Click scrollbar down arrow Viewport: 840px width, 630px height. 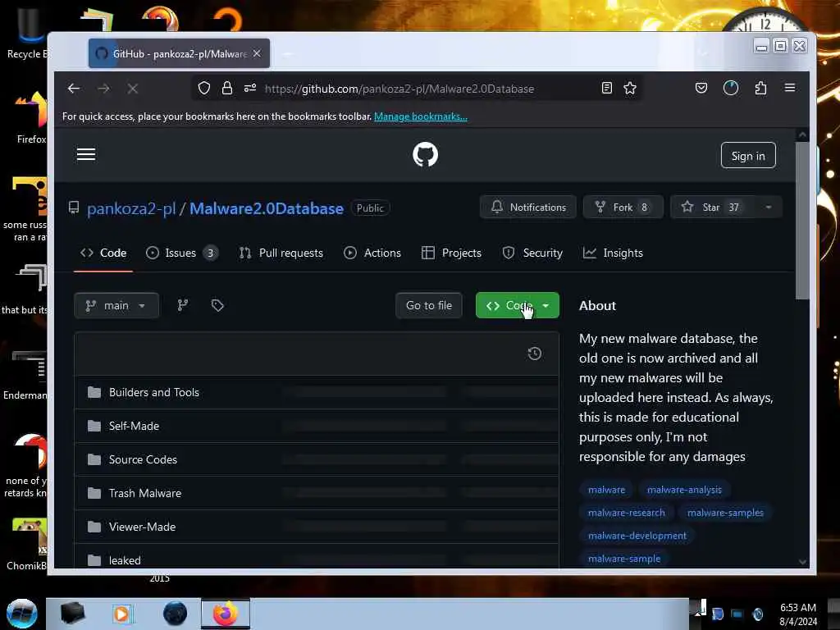tap(802, 561)
